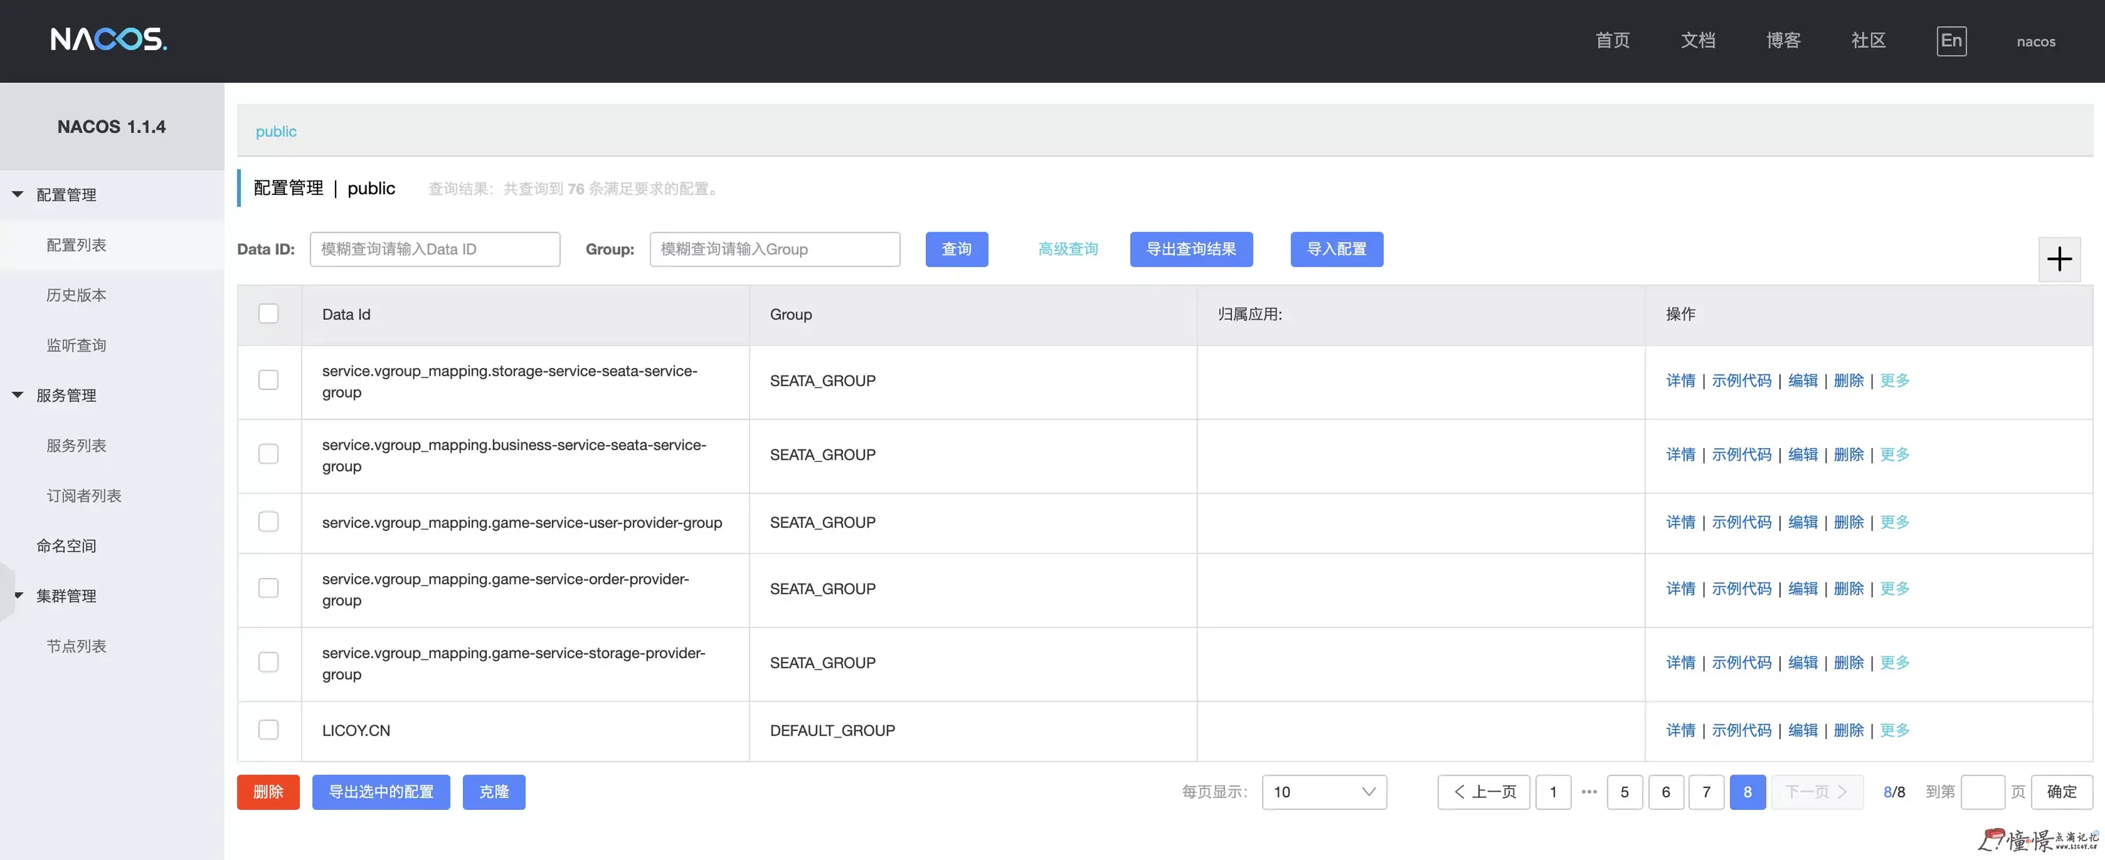Collapse the 配置管理 sidebar arrow
Screen dimensions: 2105x860
tap(18, 194)
